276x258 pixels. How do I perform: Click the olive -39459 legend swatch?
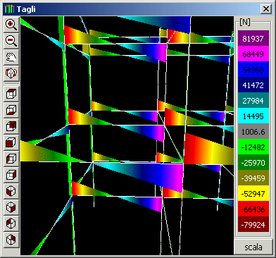(x=253, y=178)
